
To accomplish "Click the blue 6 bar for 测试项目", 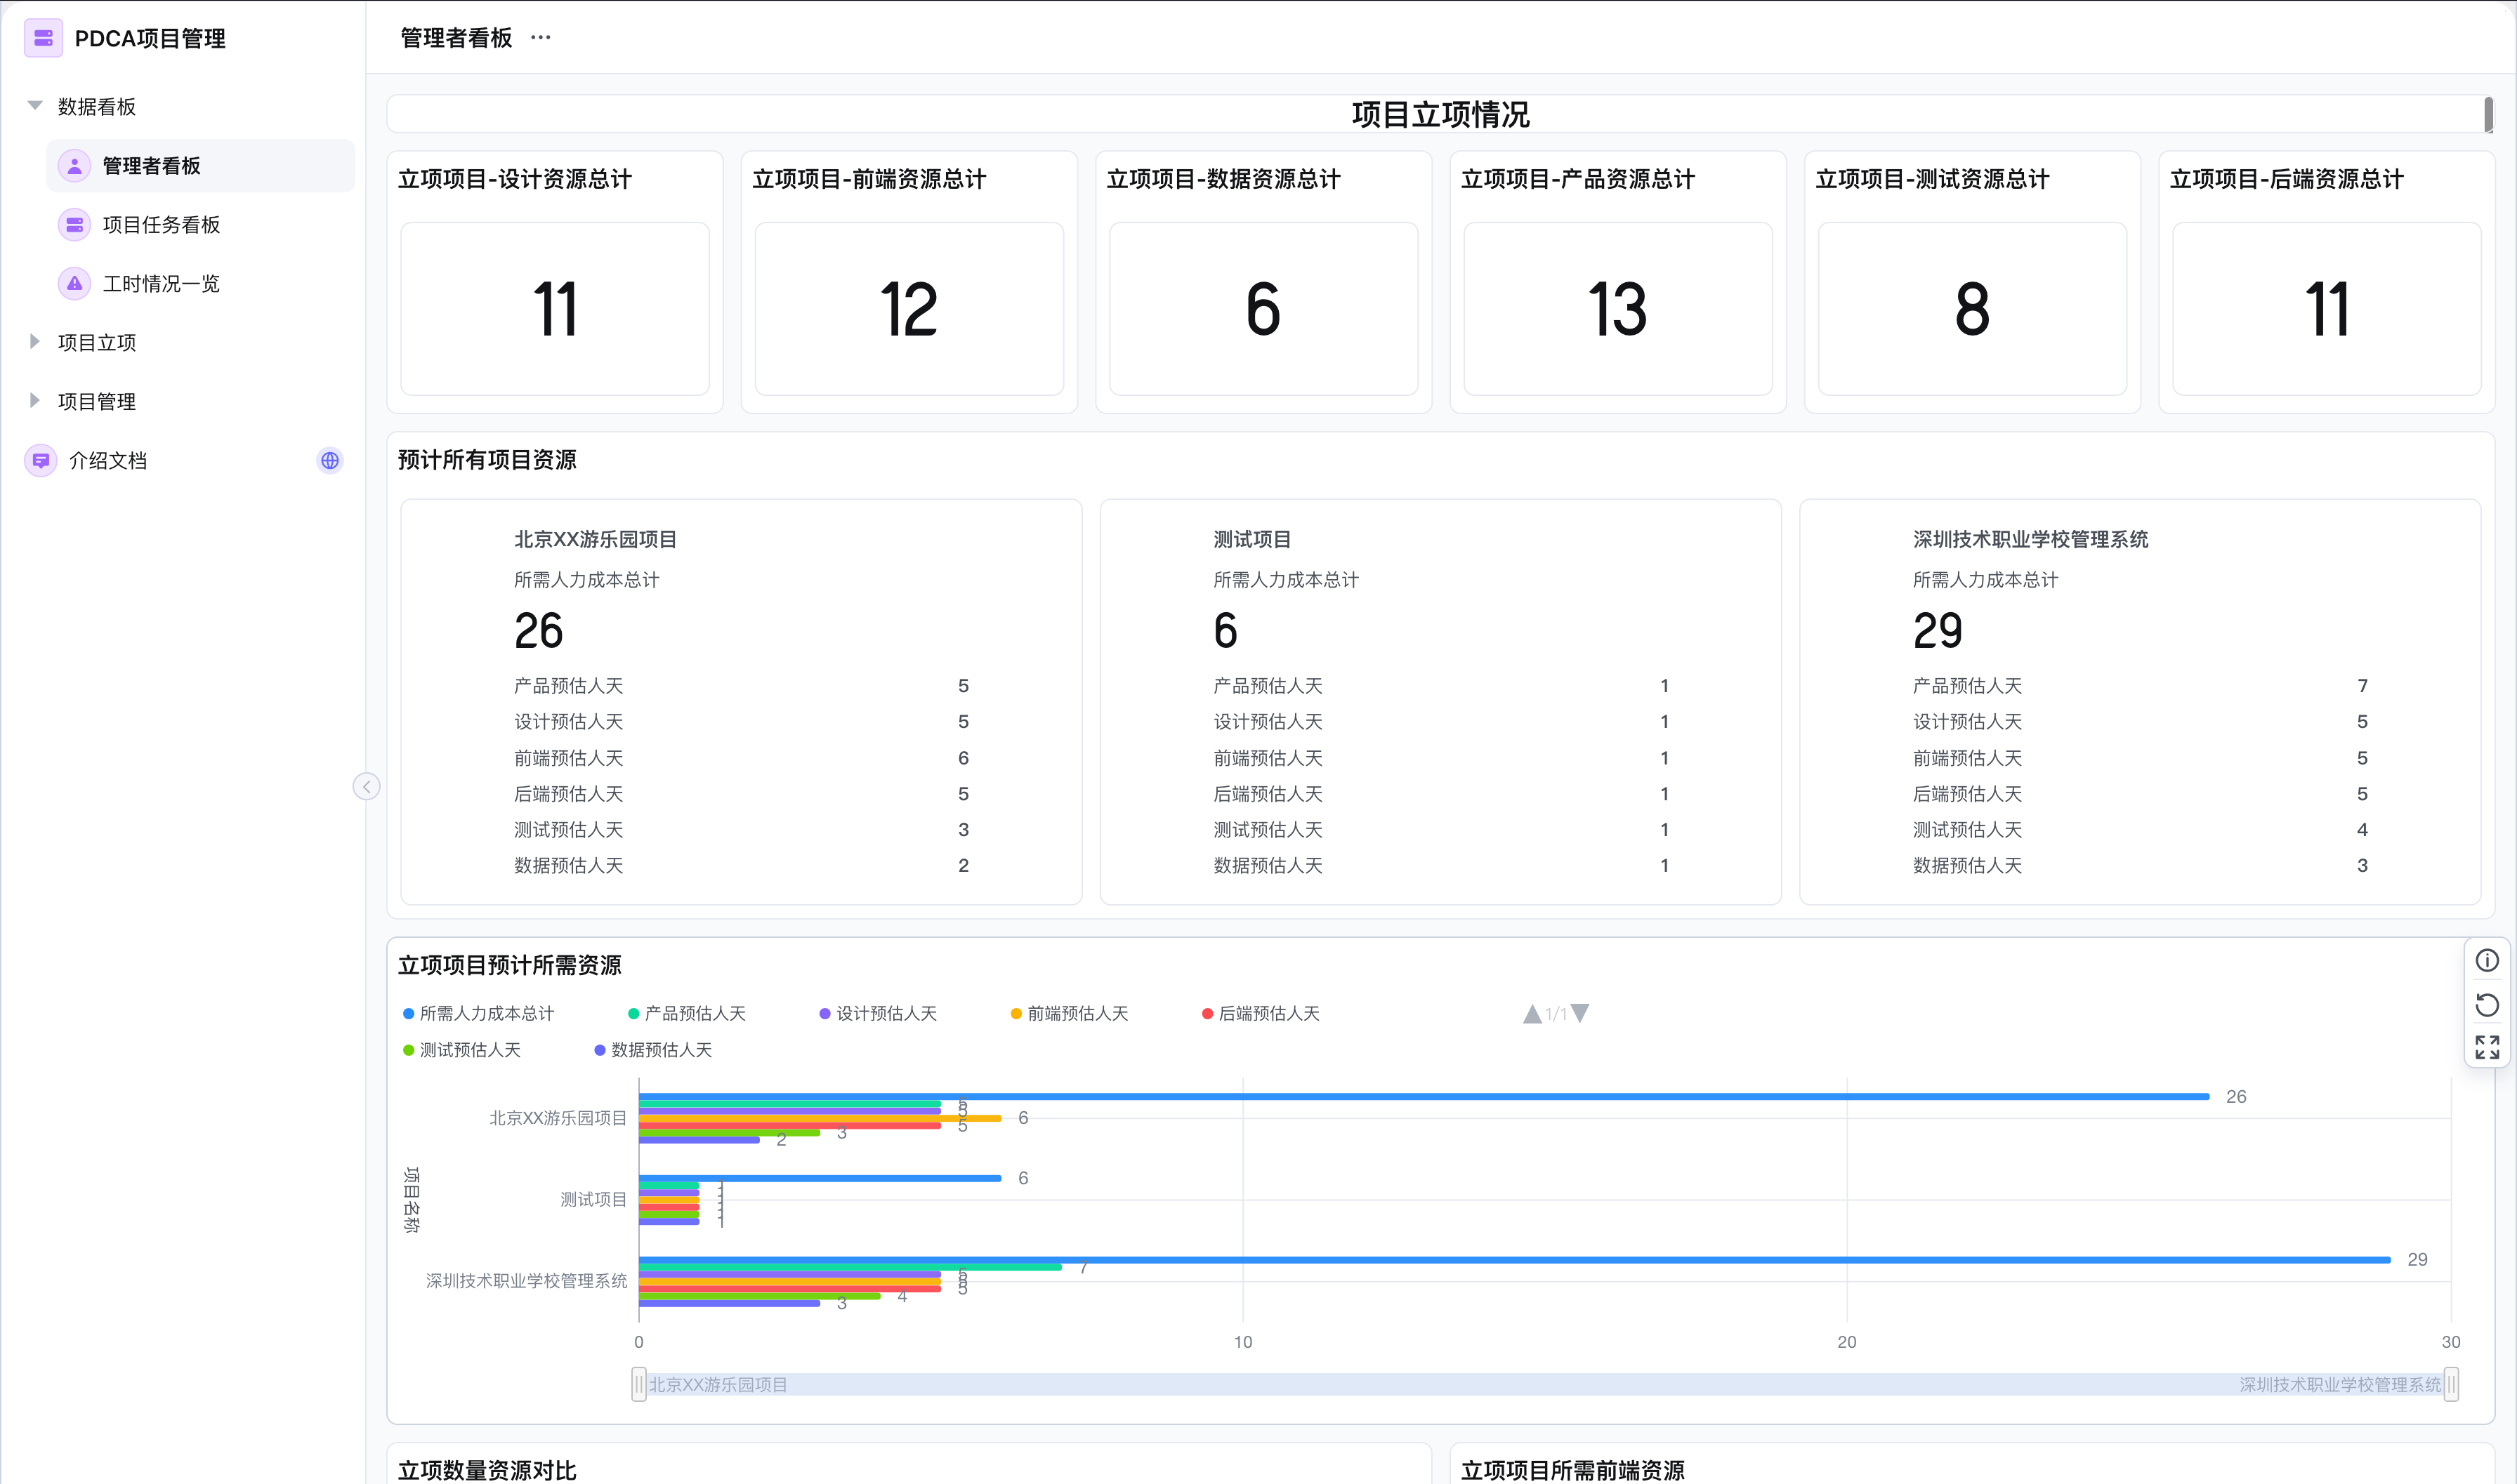I will 820,1178.
